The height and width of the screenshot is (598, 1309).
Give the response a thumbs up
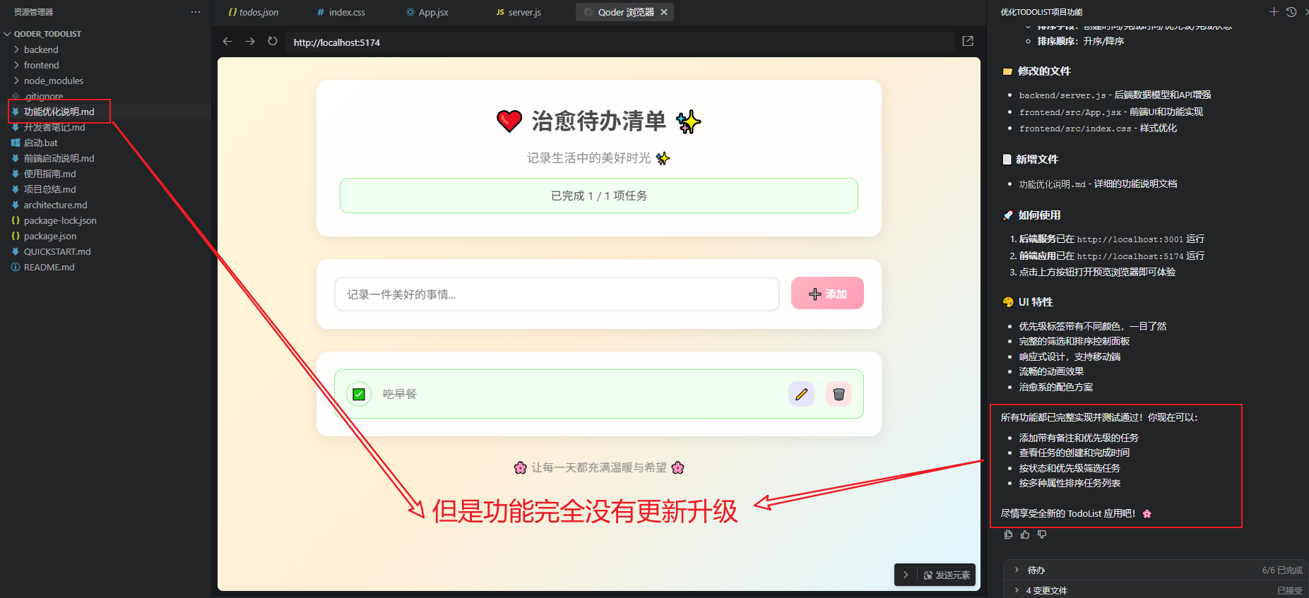[x=1025, y=534]
